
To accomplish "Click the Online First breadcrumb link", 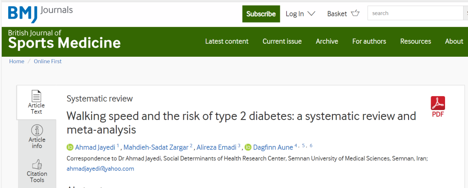I will pos(48,62).
